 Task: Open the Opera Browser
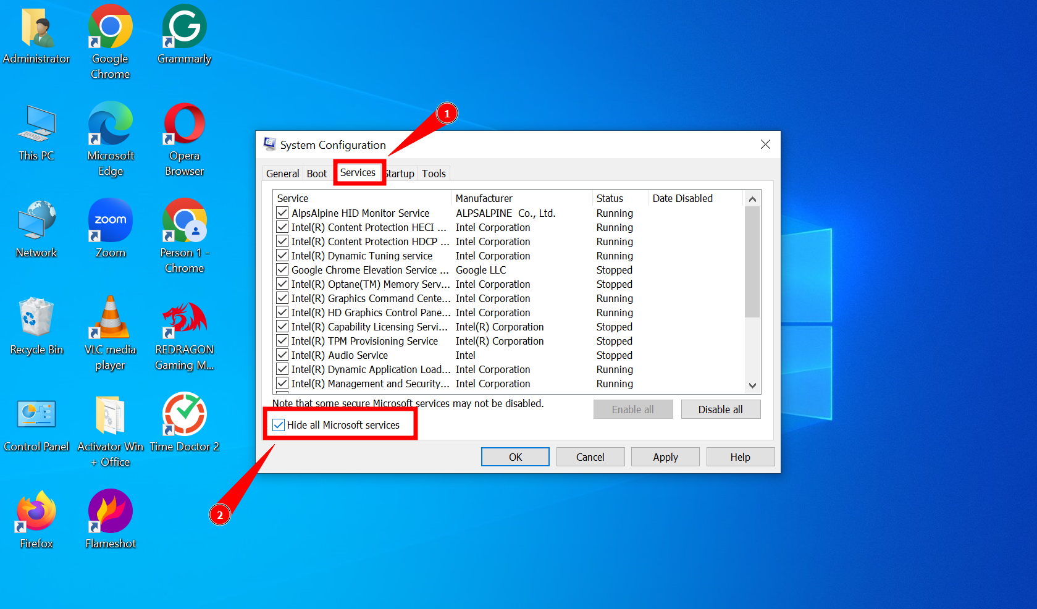pyautogui.click(x=183, y=124)
